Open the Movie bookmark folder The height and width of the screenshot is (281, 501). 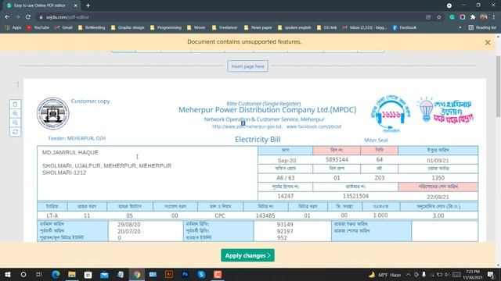click(x=196, y=28)
